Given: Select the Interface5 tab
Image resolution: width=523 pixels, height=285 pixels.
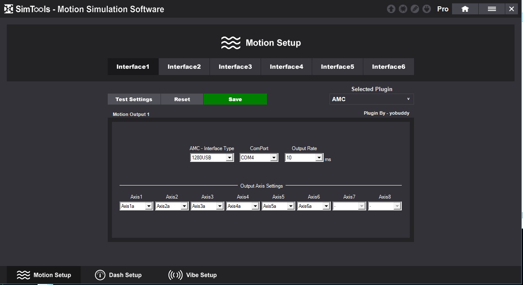Looking at the screenshot, I should pos(338,67).
